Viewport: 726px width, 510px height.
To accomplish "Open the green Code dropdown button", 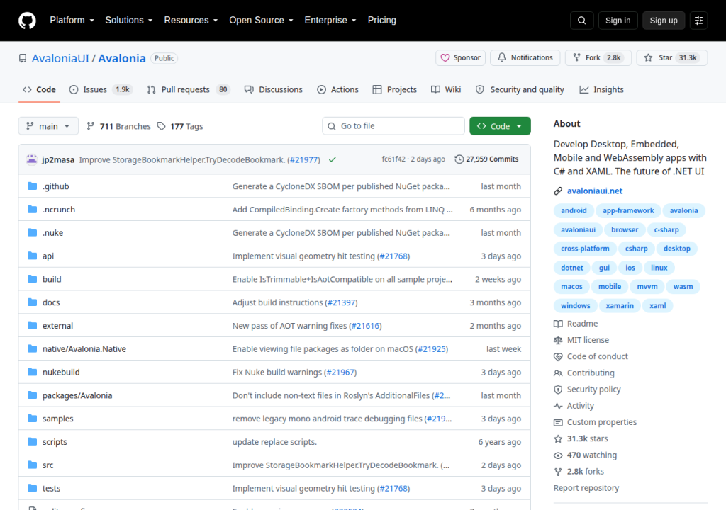I will pyautogui.click(x=500, y=126).
